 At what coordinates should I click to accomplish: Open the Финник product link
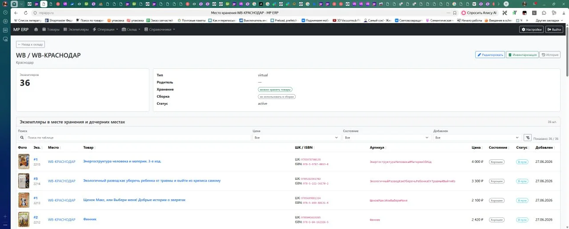(x=90, y=219)
